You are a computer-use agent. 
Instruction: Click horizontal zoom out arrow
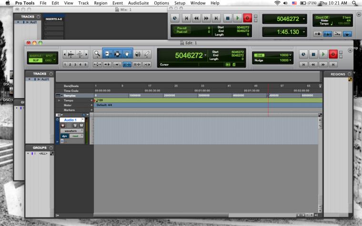[x=64, y=54]
